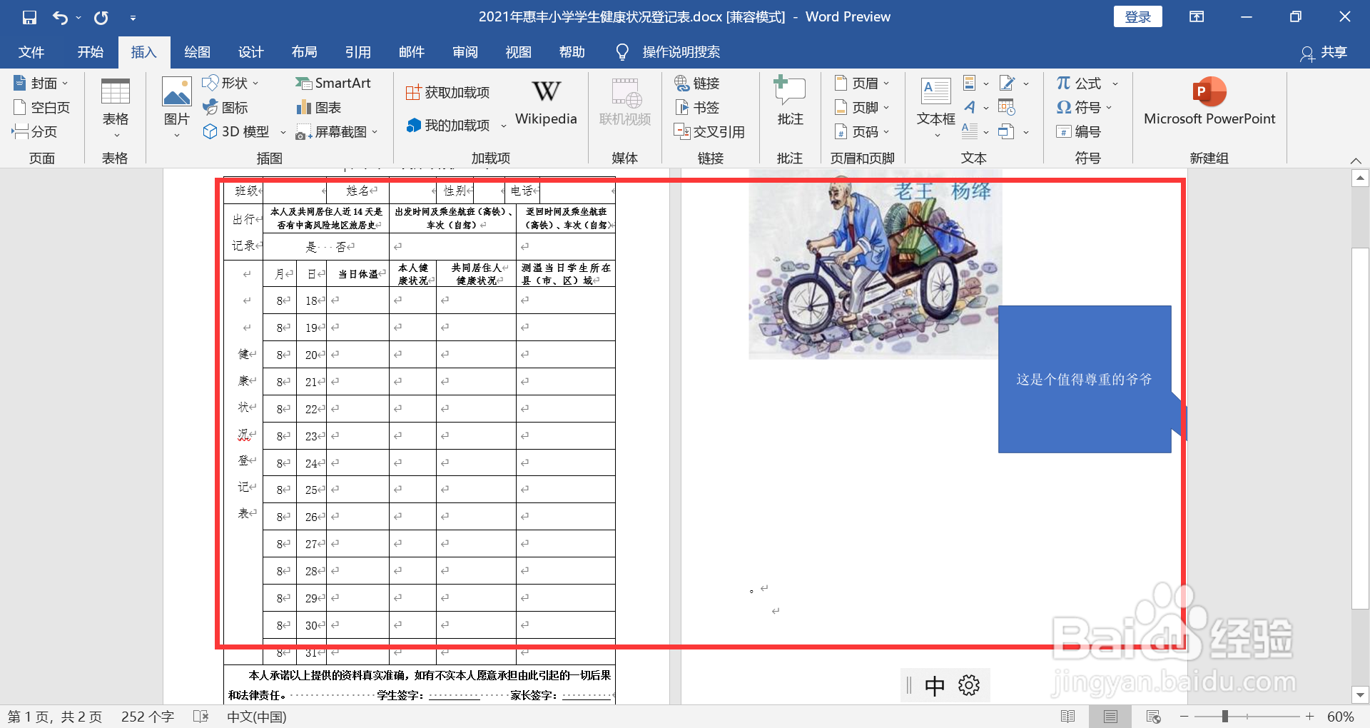Image resolution: width=1370 pixels, height=728 pixels.
Task: Insert a Cross-reference (交叉引用)
Action: coord(710,131)
